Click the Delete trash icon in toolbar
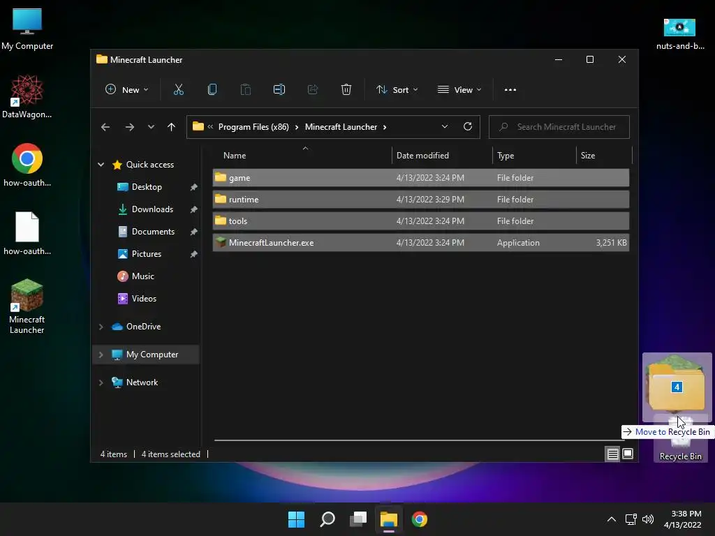Image resolution: width=715 pixels, height=536 pixels. (346, 90)
